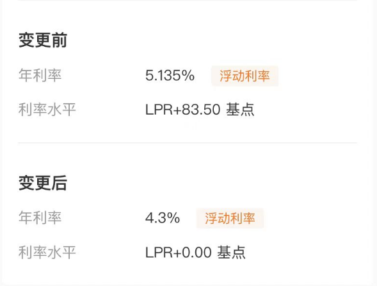Click the percent sign in 5.135%
377x286 pixels.
click(188, 76)
